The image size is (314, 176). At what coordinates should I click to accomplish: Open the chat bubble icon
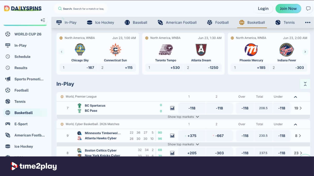(x=308, y=9)
